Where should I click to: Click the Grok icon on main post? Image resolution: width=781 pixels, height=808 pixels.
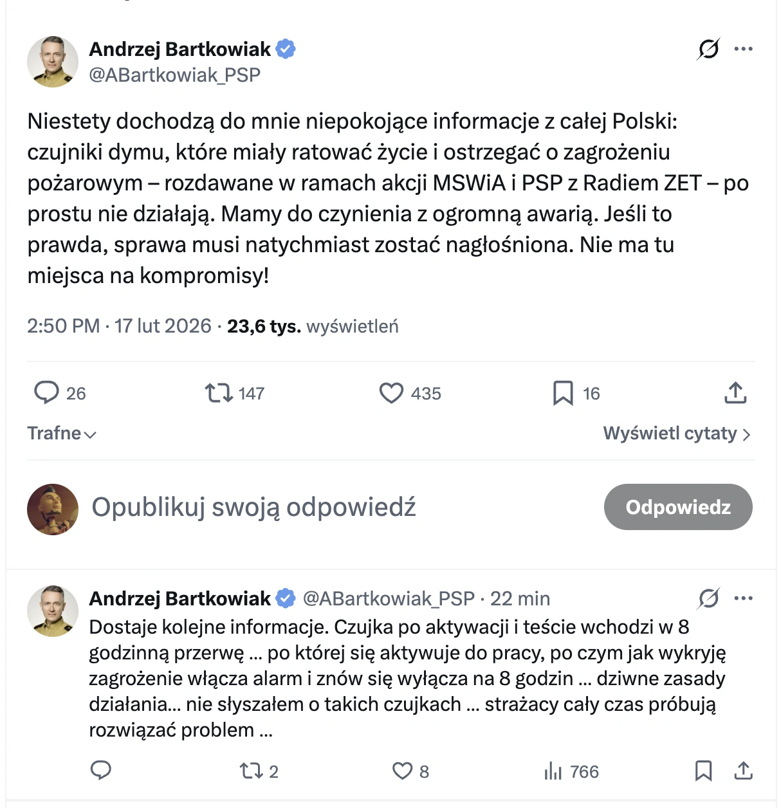pos(708,49)
